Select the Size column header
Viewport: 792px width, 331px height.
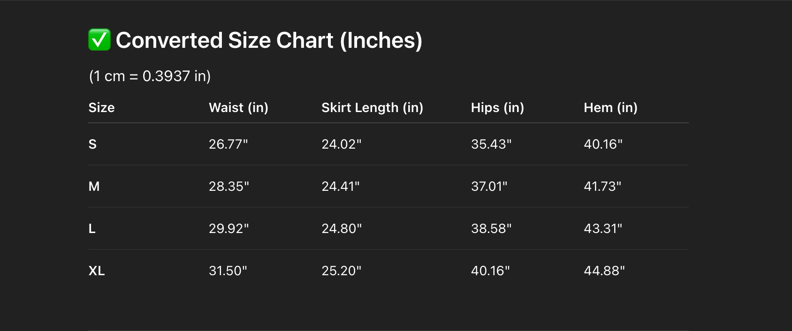click(x=101, y=107)
